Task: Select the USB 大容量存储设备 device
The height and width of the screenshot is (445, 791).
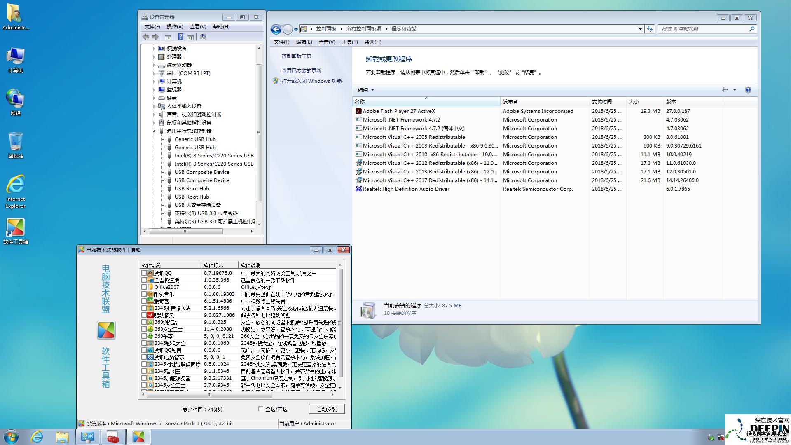Action: 197,205
